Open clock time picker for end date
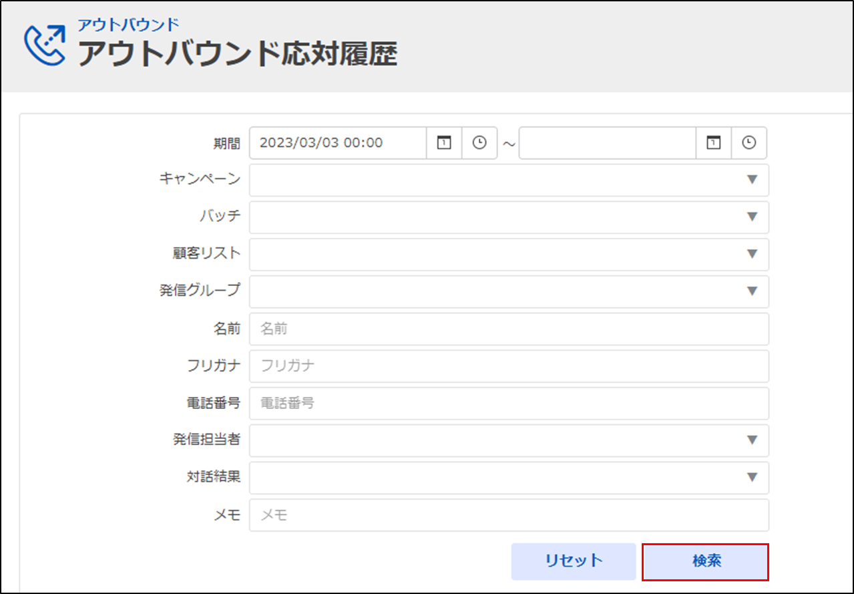 [x=749, y=143]
